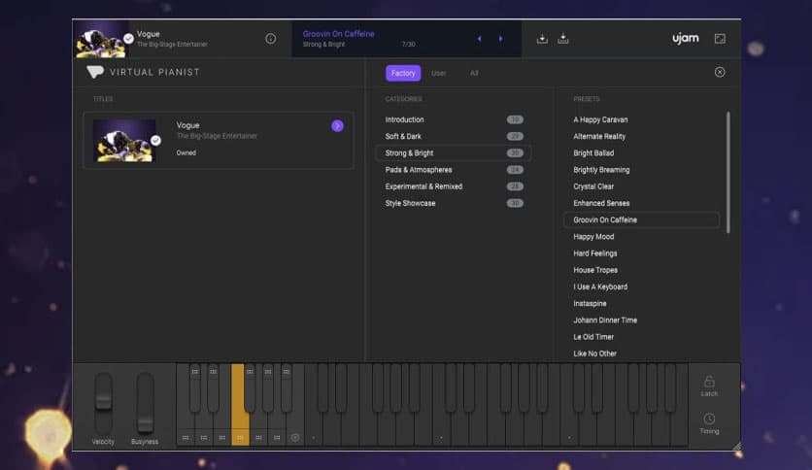Load the Brightly Breaming preset

tap(601, 170)
